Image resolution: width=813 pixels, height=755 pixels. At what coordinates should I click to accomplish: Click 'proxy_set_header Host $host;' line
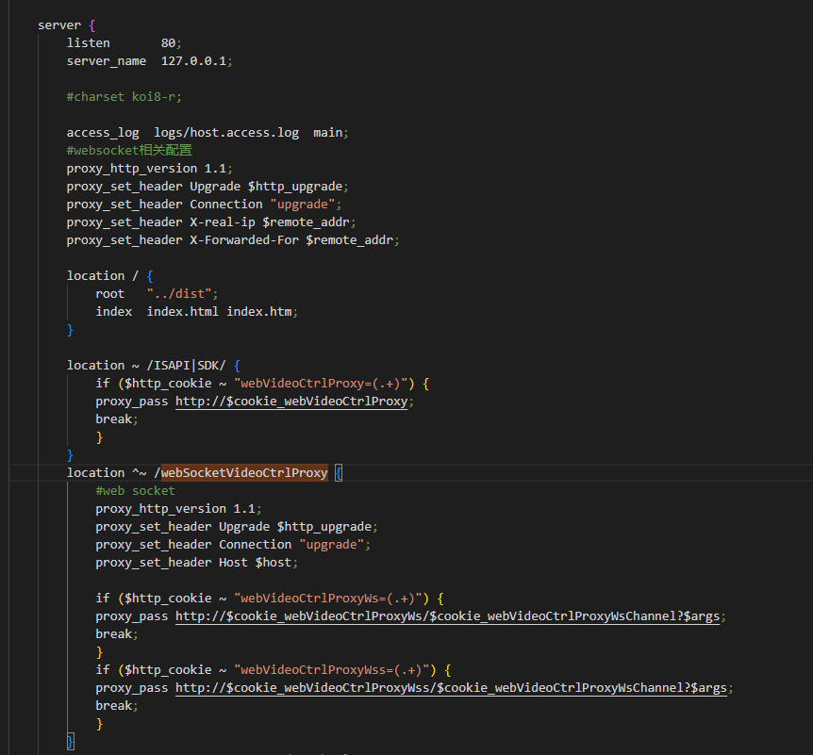coord(196,563)
